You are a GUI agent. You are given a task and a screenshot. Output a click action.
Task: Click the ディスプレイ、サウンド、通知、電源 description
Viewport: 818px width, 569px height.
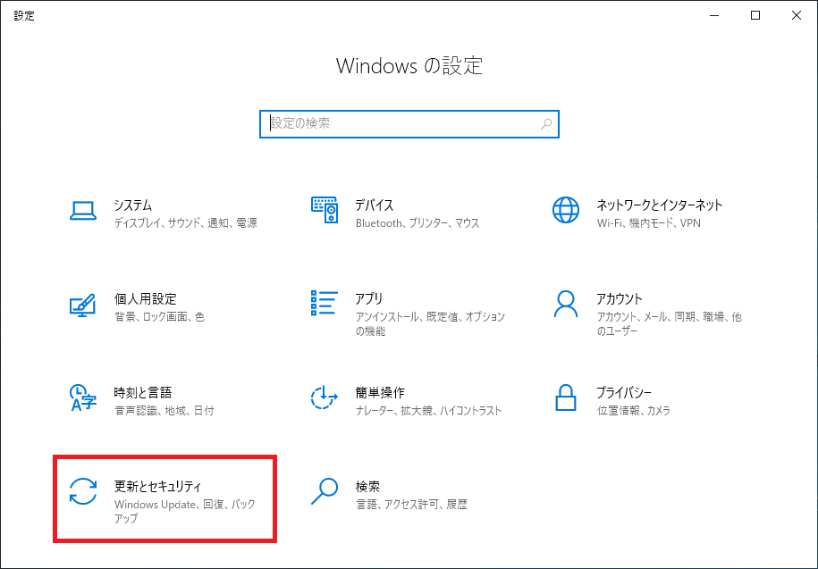[186, 223]
